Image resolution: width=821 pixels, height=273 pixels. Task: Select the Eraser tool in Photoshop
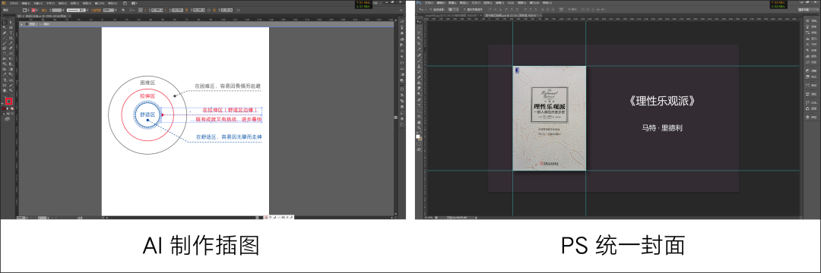tap(419, 77)
